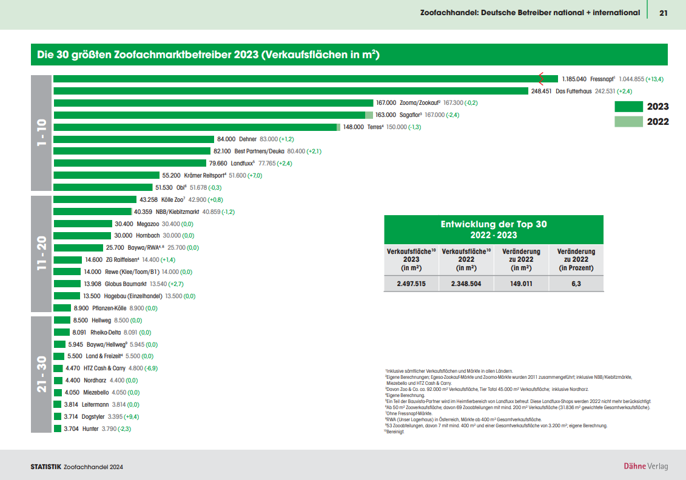Click the table cell "2.348.504"
Viewport: 686px width, 480px height.
pyautogui.click(x=466, y=284)
